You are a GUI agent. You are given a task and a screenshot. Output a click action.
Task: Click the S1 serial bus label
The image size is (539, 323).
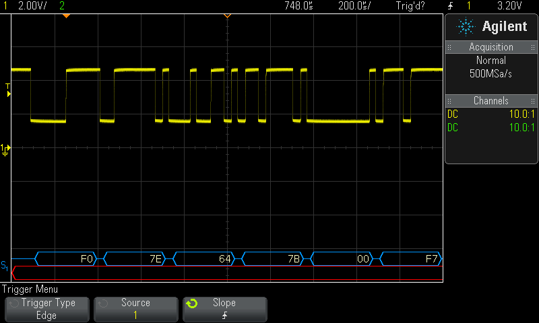(5, 266)
